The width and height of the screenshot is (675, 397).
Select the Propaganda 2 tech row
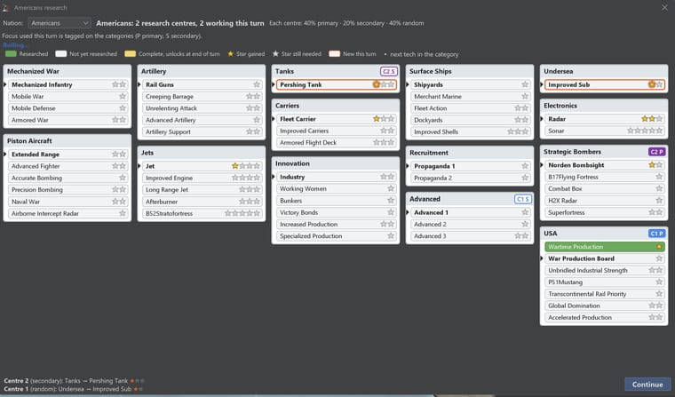[x=470, y=178]
